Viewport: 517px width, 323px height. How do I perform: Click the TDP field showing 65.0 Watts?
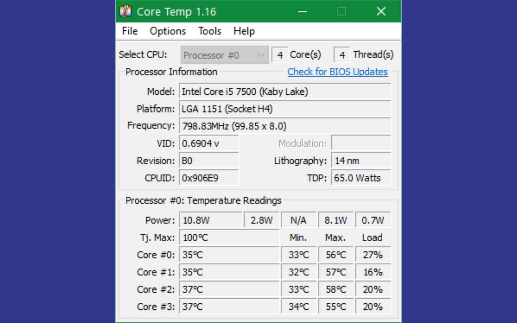click(361, 178)
